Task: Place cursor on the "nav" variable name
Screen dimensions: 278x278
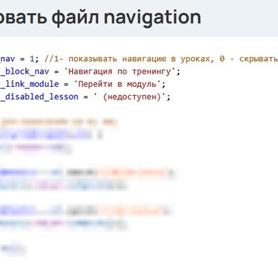Action: pos(8,59)
